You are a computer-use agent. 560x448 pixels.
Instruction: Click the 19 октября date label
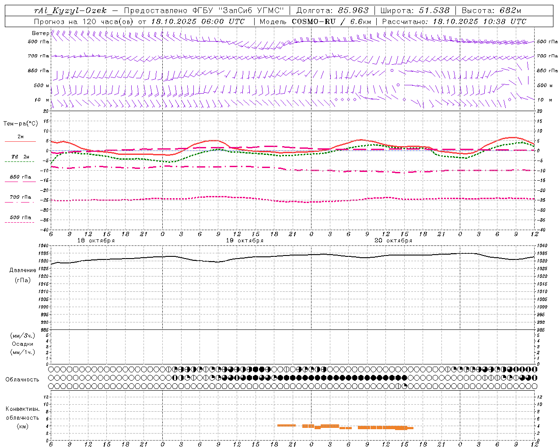click(x=245, y=241)
